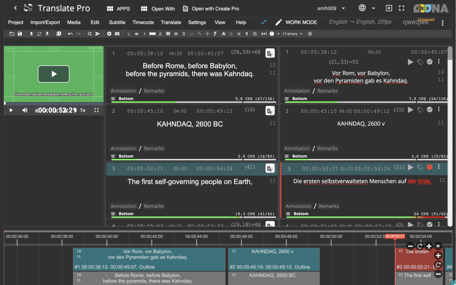The image size is (456, 285).
Task: Go to previous error with up chevron
Action: (278, 34)
